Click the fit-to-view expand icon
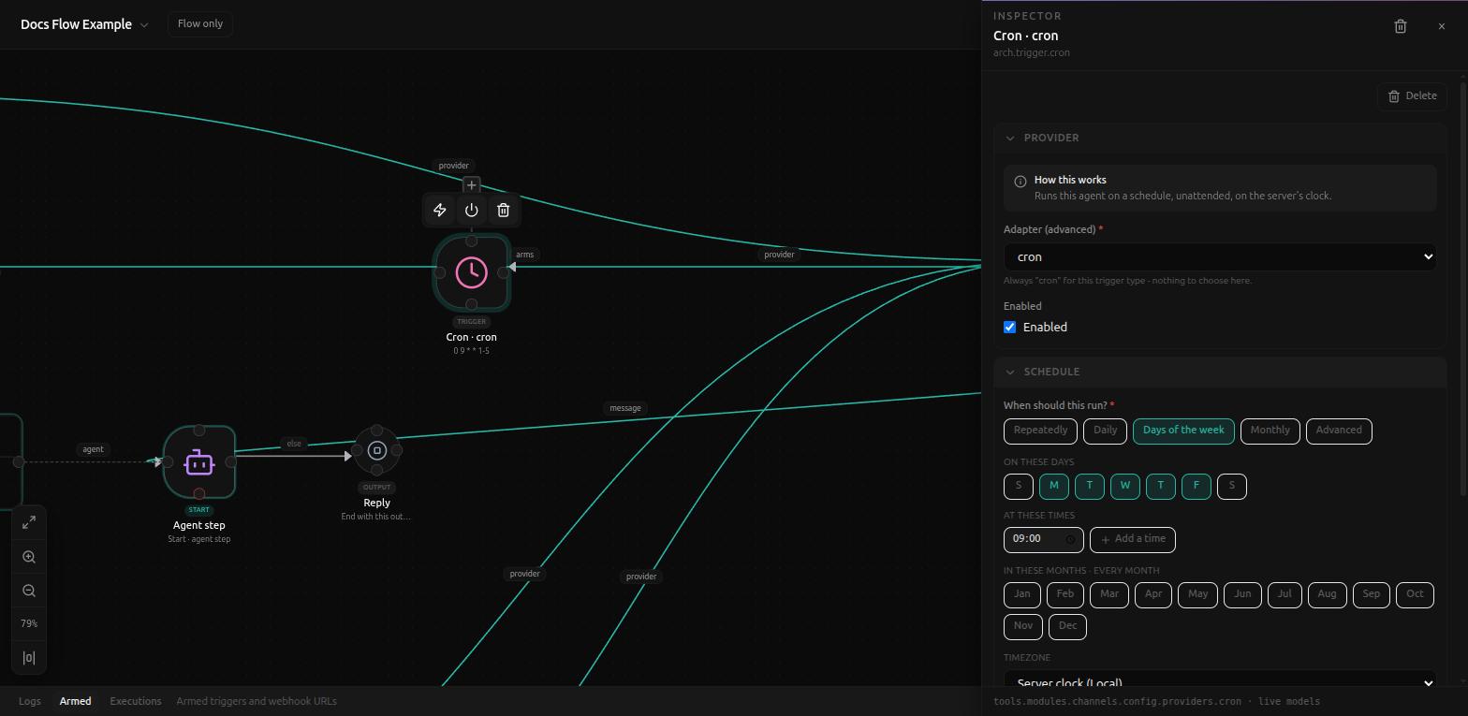 pos(29,522)
